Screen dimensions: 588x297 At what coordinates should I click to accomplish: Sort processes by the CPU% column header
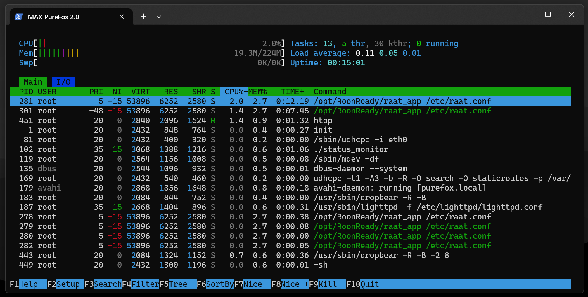click(234, 92)
